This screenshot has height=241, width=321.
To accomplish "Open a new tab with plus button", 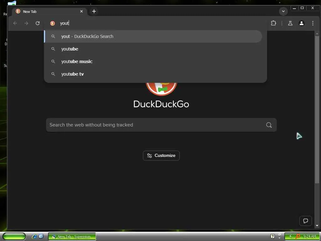I will [94, 12].
